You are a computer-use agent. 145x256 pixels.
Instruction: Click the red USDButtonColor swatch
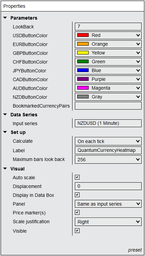83,35
